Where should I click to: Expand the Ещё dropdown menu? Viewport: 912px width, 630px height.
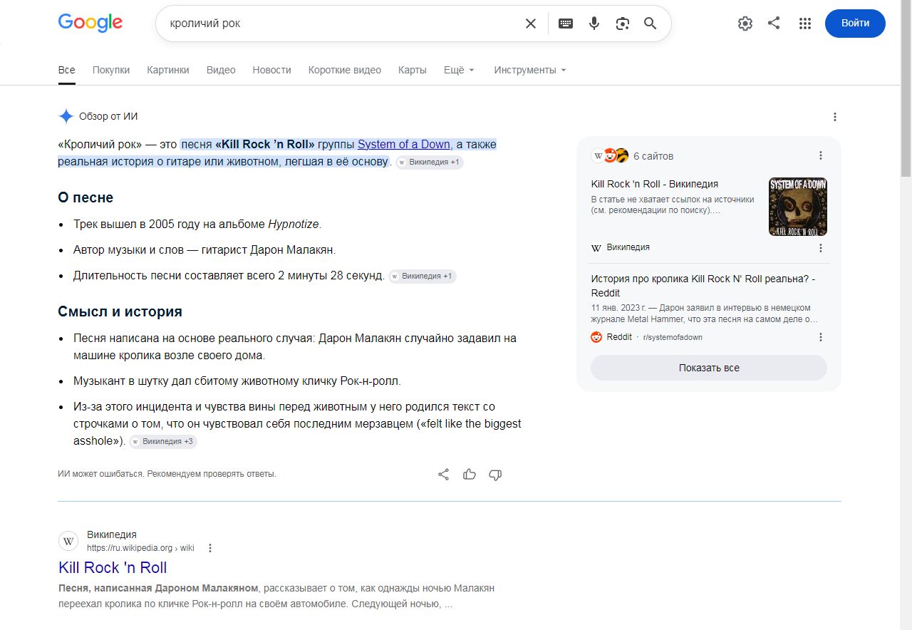point(459,70)
